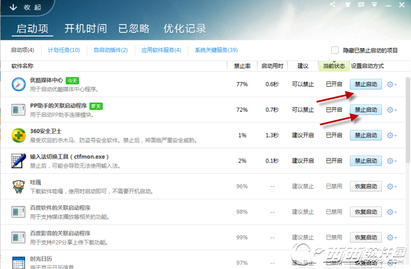Viewport: 411px width, 269px height.
Task: Click 禁止启动 for PP助手的关联启动程序
Action: click(x=366, y=110)
